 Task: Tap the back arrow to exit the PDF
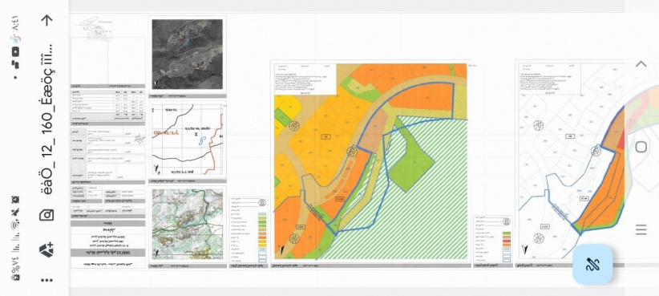point(46,20)
